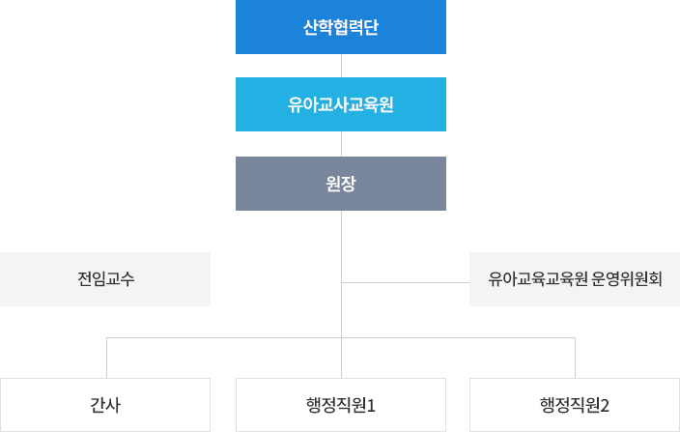Click connector line between 산학협력단 and 유아교사교육원

click(341, 66)
